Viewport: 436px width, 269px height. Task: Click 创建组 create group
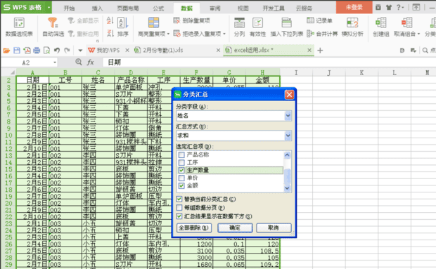tap(380, 27)
